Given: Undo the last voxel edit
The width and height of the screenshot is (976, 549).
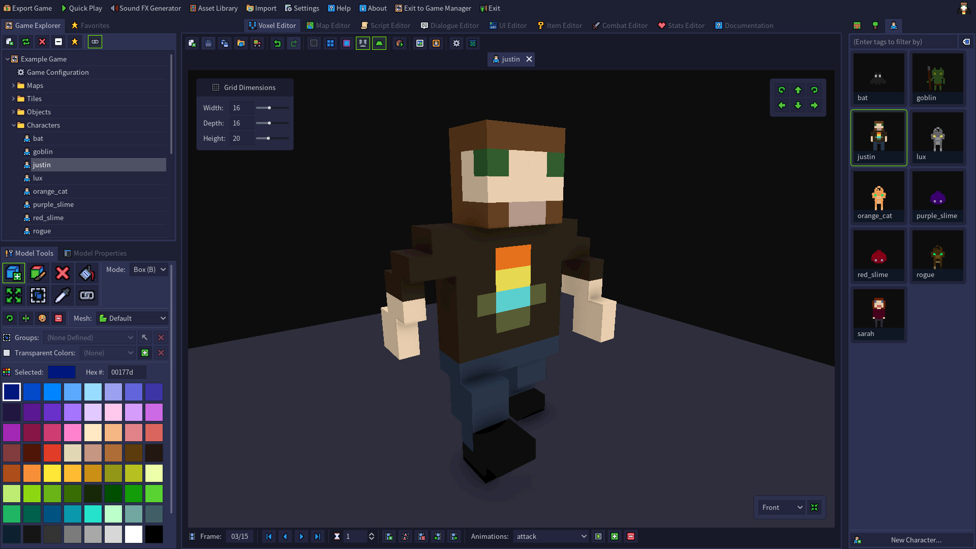Looking at the screenshot, I should pos(277,43).
